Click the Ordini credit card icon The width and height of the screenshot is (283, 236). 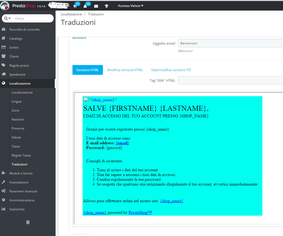click(3, 47)
